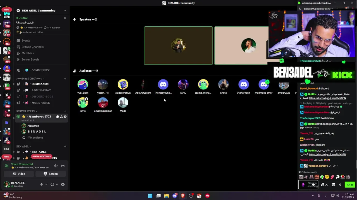Collapse the SERVER STATS category

click(x=26, y=111)
